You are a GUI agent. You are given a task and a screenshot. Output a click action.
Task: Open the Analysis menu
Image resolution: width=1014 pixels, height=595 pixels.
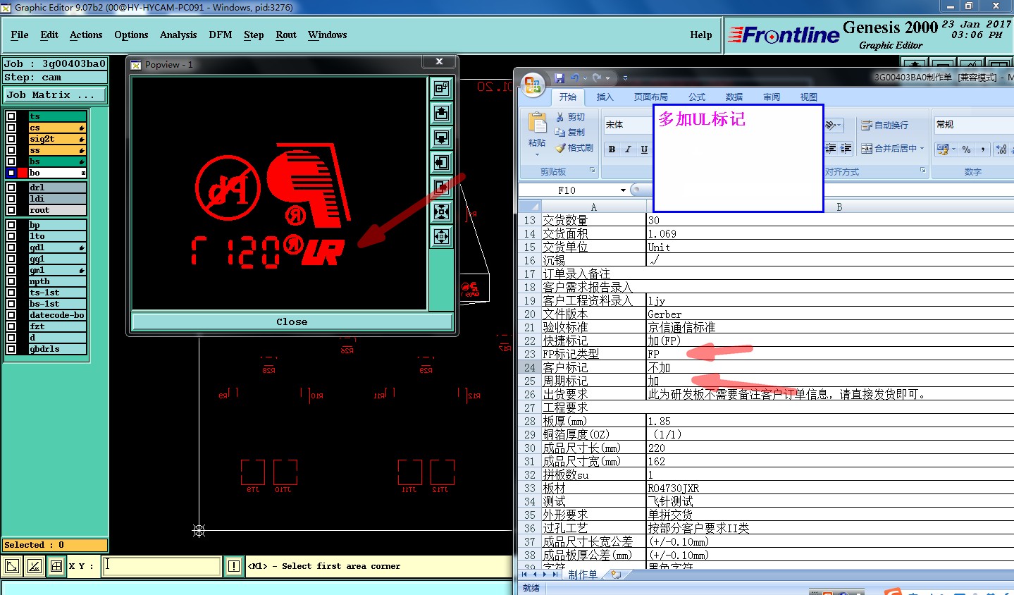click(x=178, y=35)
